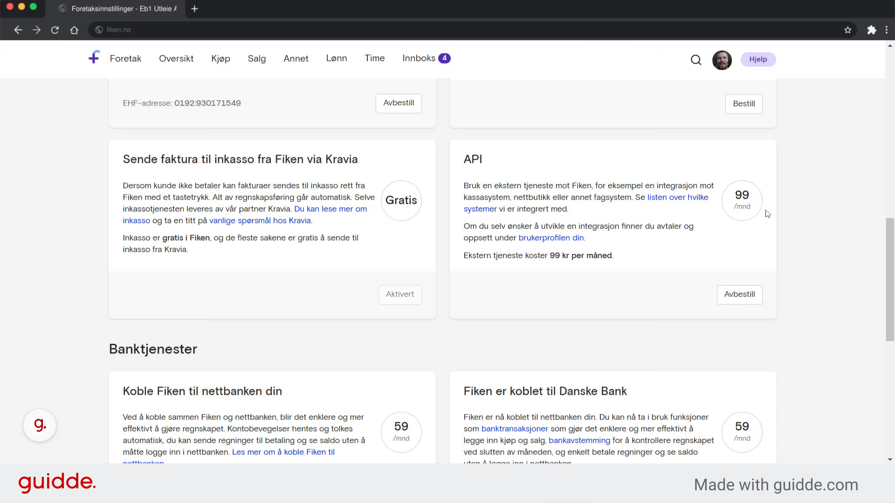
Task: Click the Banktjenester heading
Action: point(153,349)
